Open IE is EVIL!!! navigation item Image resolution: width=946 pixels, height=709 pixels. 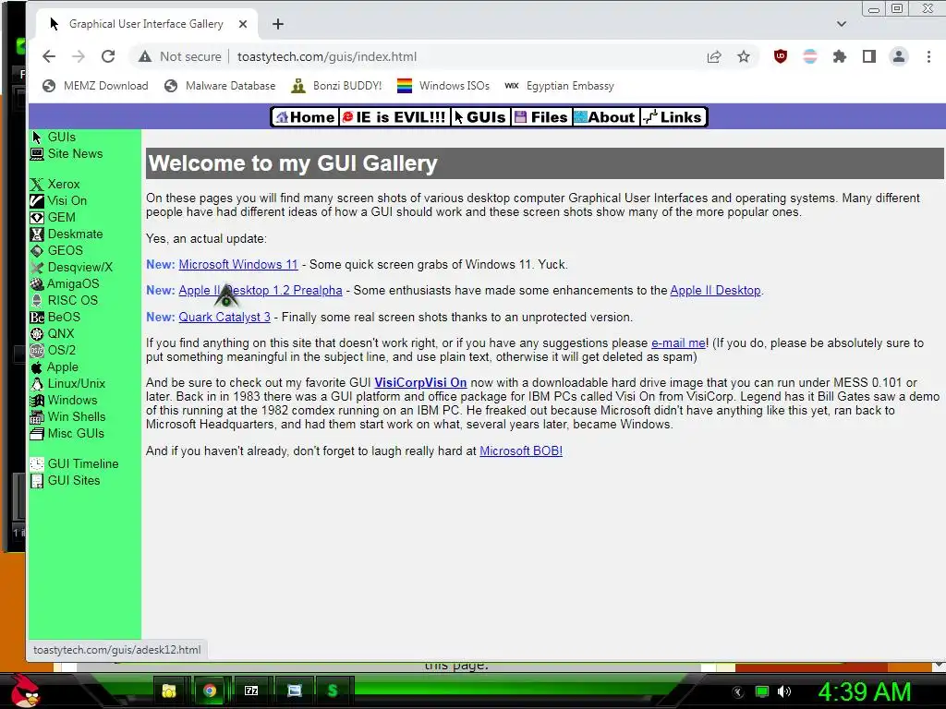point(394,117)
